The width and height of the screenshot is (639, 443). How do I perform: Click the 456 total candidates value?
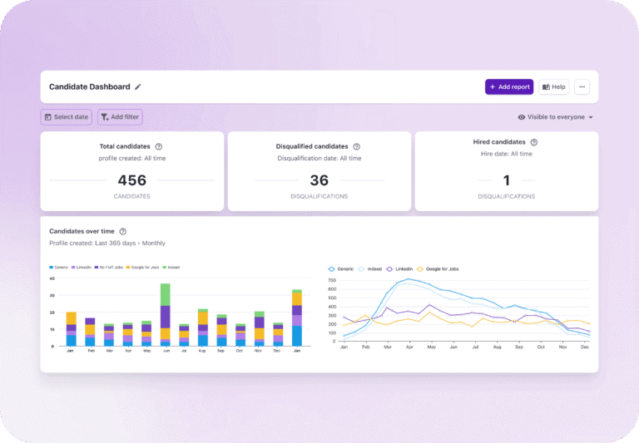click(132, 180)
